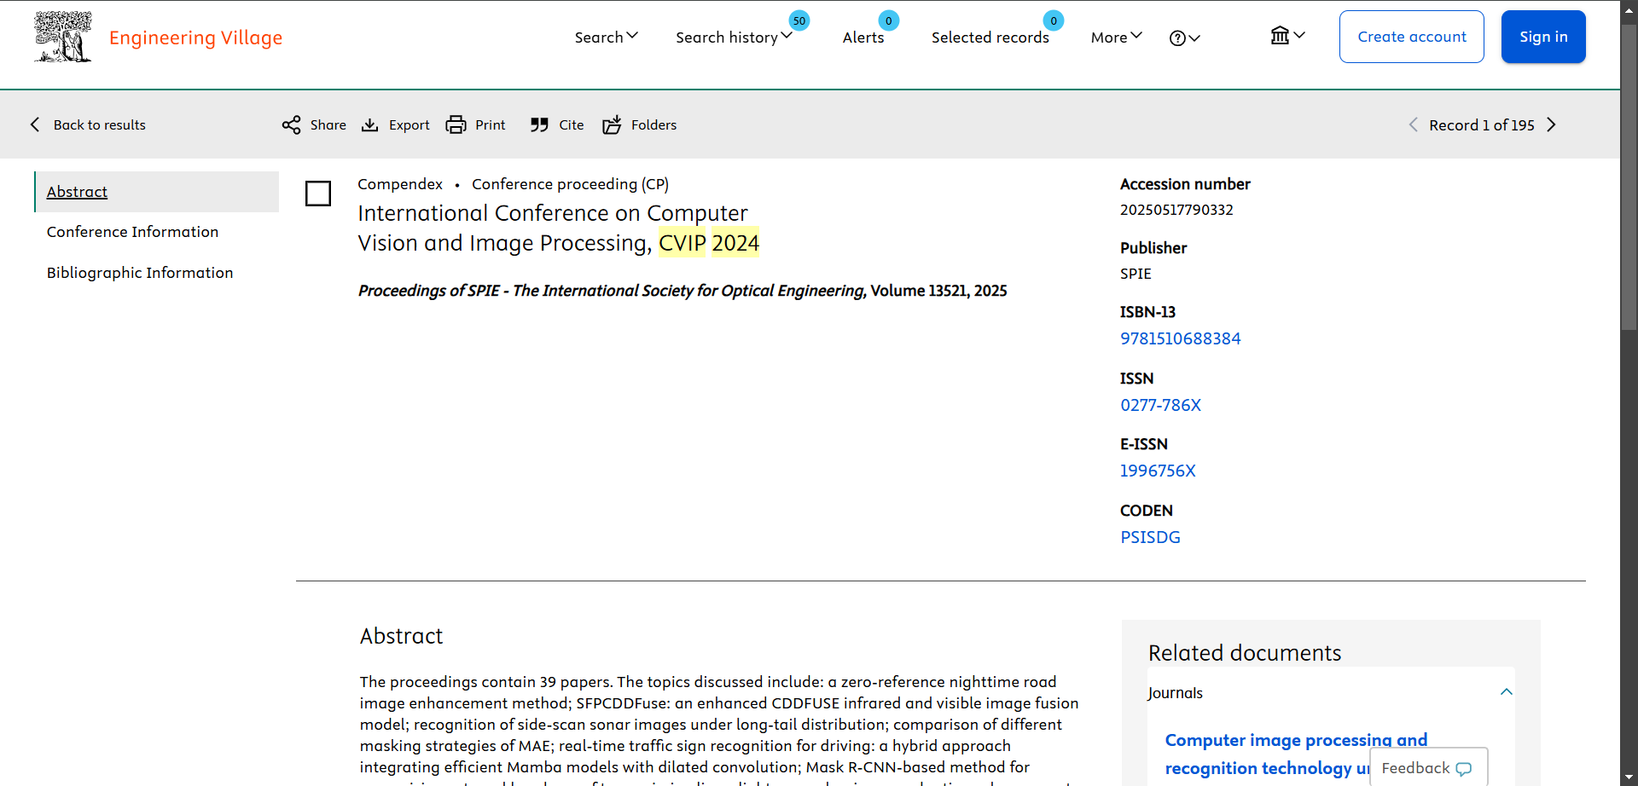Click the Cite label
The height and width of the screenshot is (786, 1638).
572,125
